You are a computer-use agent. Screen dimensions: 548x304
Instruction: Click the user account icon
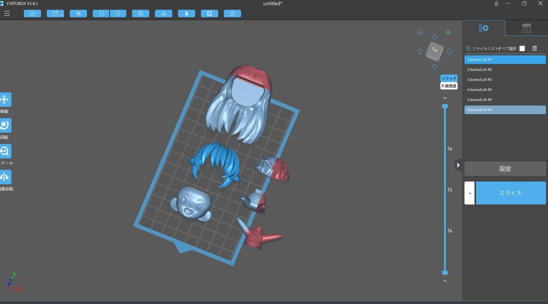(496, 4)
